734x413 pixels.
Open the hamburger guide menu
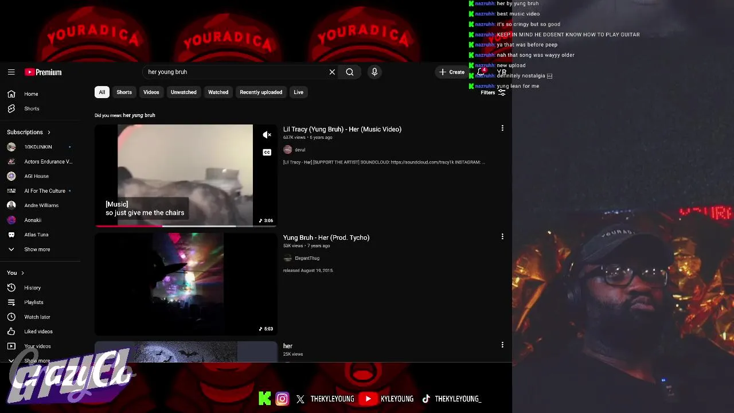(x=11, y=72)
